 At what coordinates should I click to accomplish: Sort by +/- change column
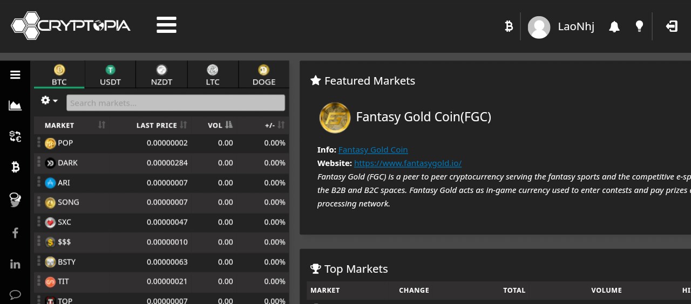263,125
